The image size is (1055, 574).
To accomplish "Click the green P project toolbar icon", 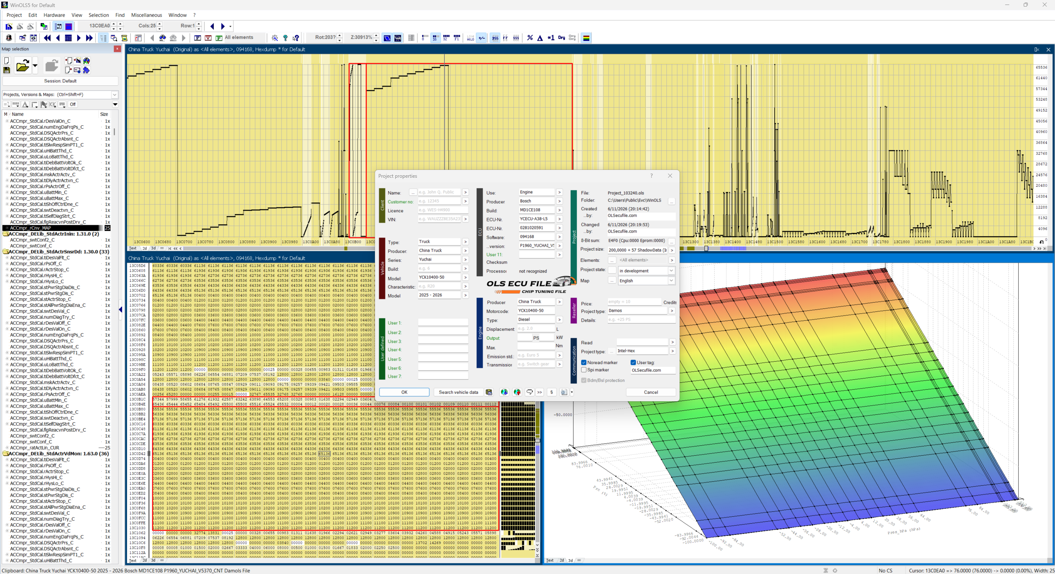I will [219, 38].
